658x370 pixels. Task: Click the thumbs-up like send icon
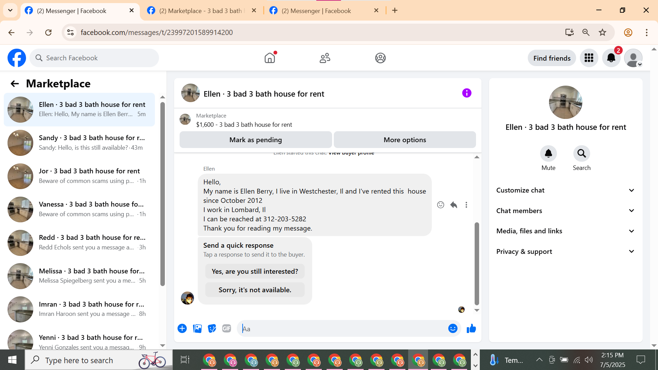click(471, 329)
